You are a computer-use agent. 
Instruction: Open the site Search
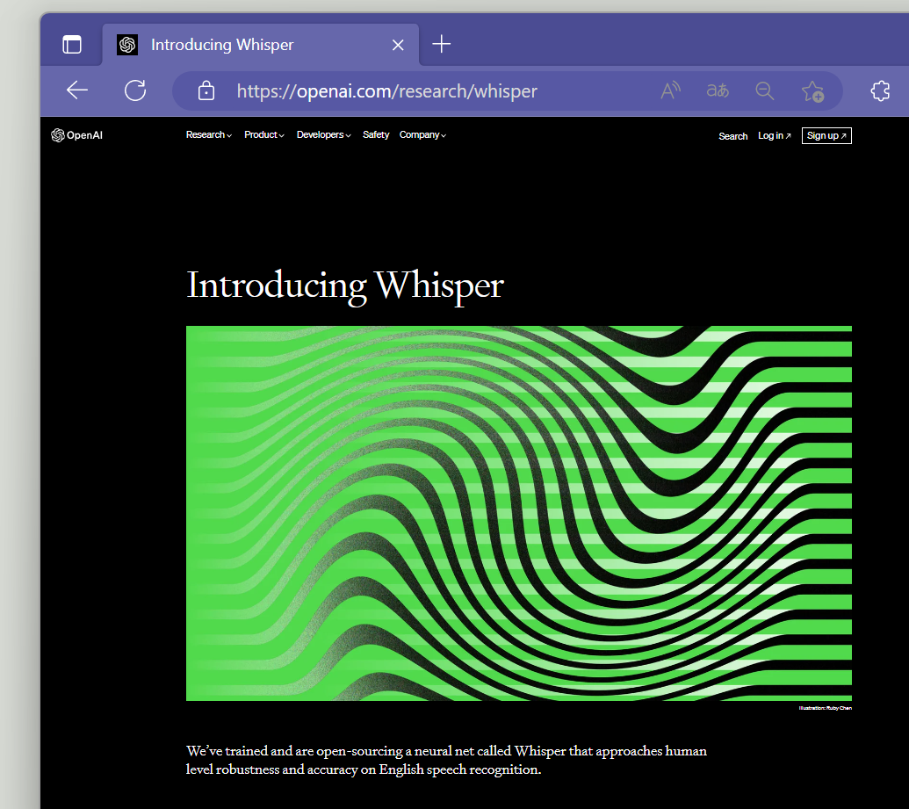point(732,135)
